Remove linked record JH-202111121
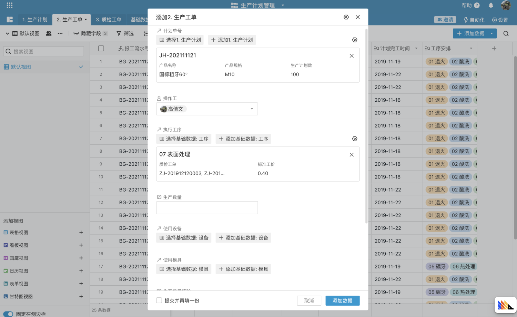The image size is (517, 317). pos(352,56)
